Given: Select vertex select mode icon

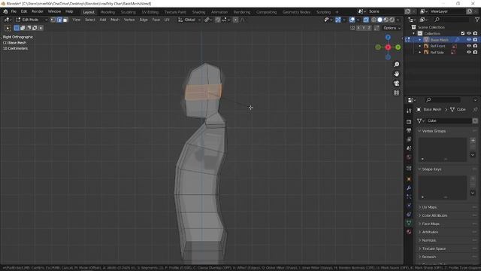Looking at the screenshot, I should tap(53, 20).
